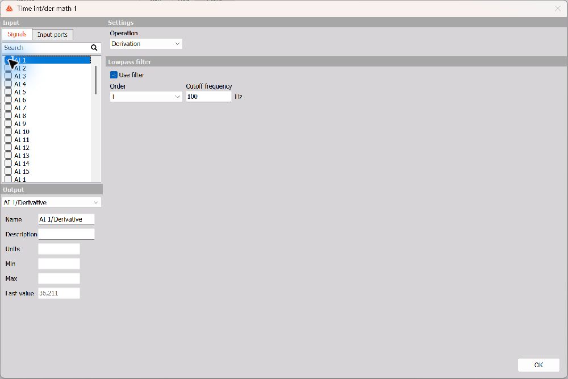The width and height of the screenshot is (568, 379).
Task: Tick the AI 3 signal checkbox
Action: click(8, 76)
